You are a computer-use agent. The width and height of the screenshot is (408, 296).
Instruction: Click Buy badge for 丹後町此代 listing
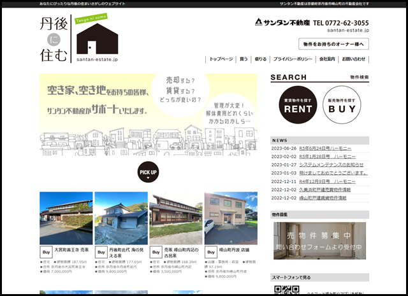click(x=101, y=251)
